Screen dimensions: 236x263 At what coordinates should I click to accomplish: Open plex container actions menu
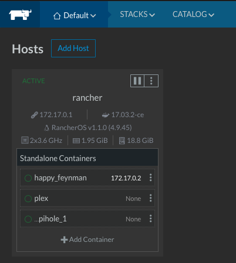coord(150,198)
